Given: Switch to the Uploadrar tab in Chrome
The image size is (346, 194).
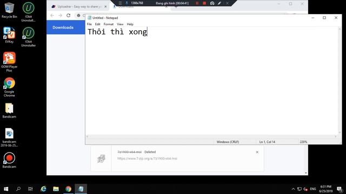Looking at the screenshot, I should click(x=78, y=6).
